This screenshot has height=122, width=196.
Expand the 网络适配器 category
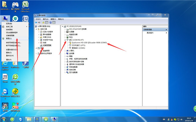[x=65, y=67]
